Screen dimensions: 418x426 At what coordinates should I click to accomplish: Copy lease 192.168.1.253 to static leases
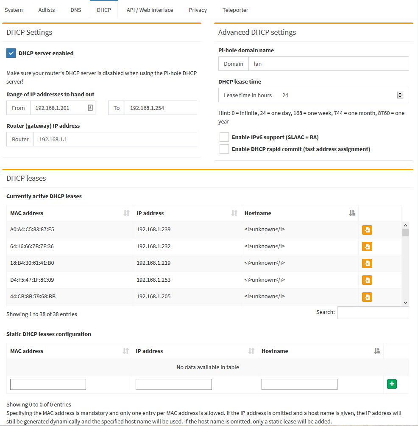[x=367, y=280]
